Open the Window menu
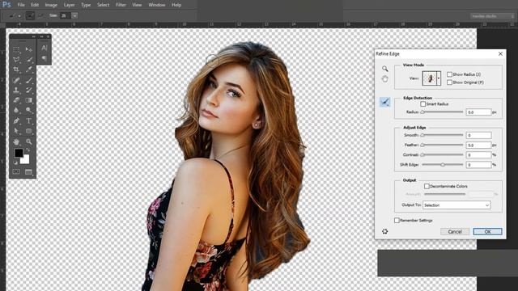This screenshot has width=518, height=291. (156, 5)
